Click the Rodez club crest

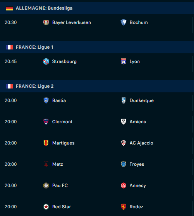pyautogui.click(x=124, y=207)
